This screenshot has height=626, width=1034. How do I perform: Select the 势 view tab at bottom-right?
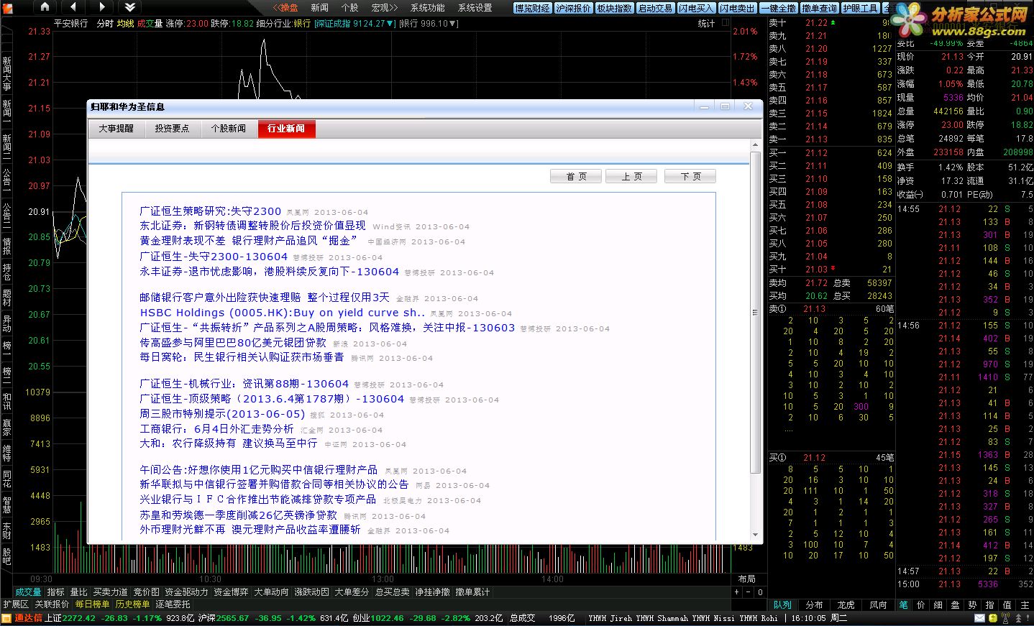[x=973, y=605]
